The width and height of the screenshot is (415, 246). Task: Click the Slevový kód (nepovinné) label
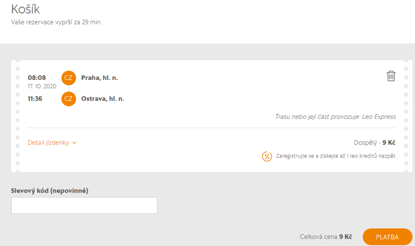pos(50,190)
